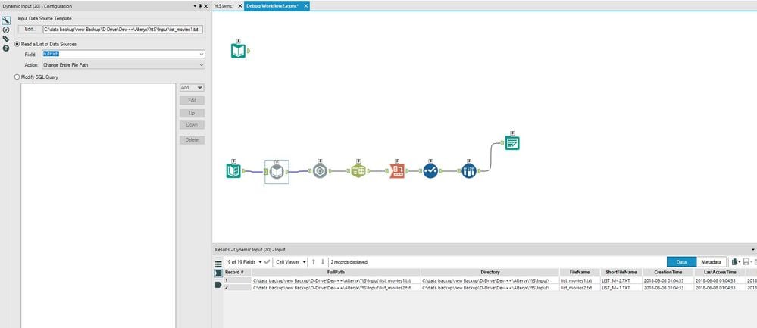Select record 2 row number

[x=237, y=288]
